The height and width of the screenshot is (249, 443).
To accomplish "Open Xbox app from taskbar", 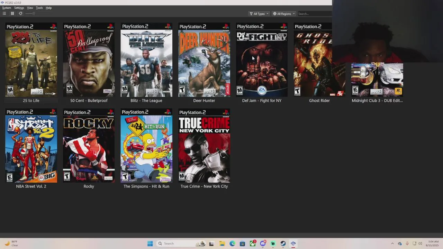I will click(253, 243).
